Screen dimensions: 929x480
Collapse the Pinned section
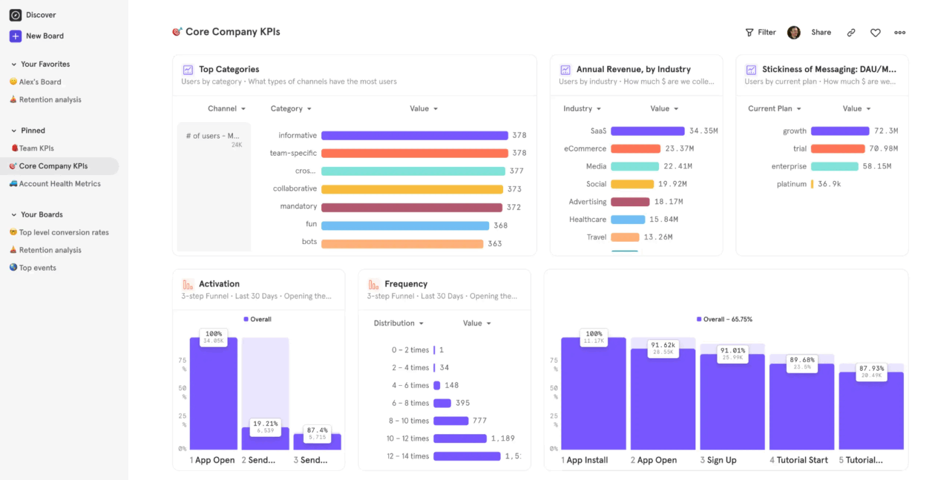coord(14,131)
